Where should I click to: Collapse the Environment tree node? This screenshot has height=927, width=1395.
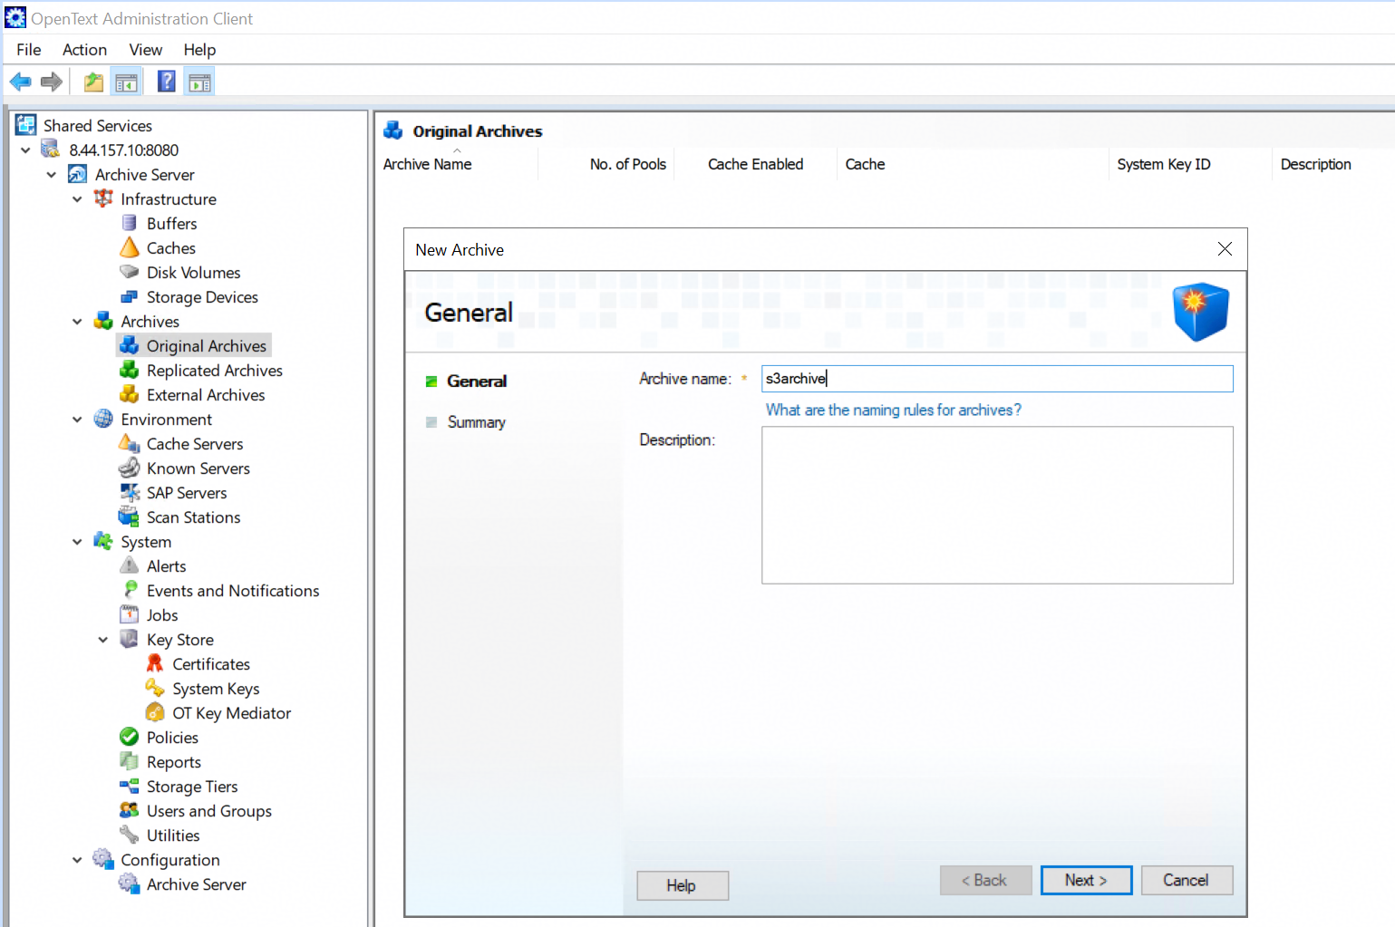(77, 419)
